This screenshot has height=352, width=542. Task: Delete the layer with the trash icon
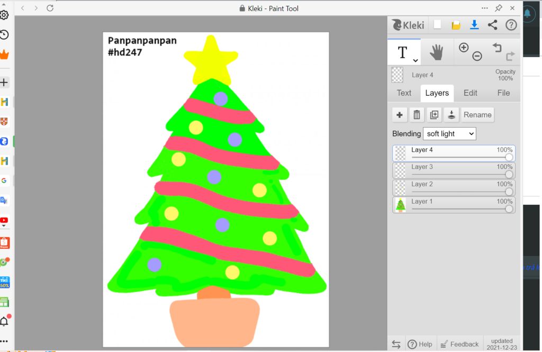(417, 115)
